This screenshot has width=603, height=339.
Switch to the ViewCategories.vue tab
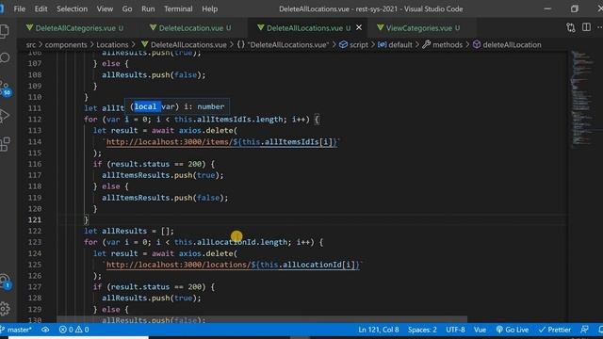[419, 28]
